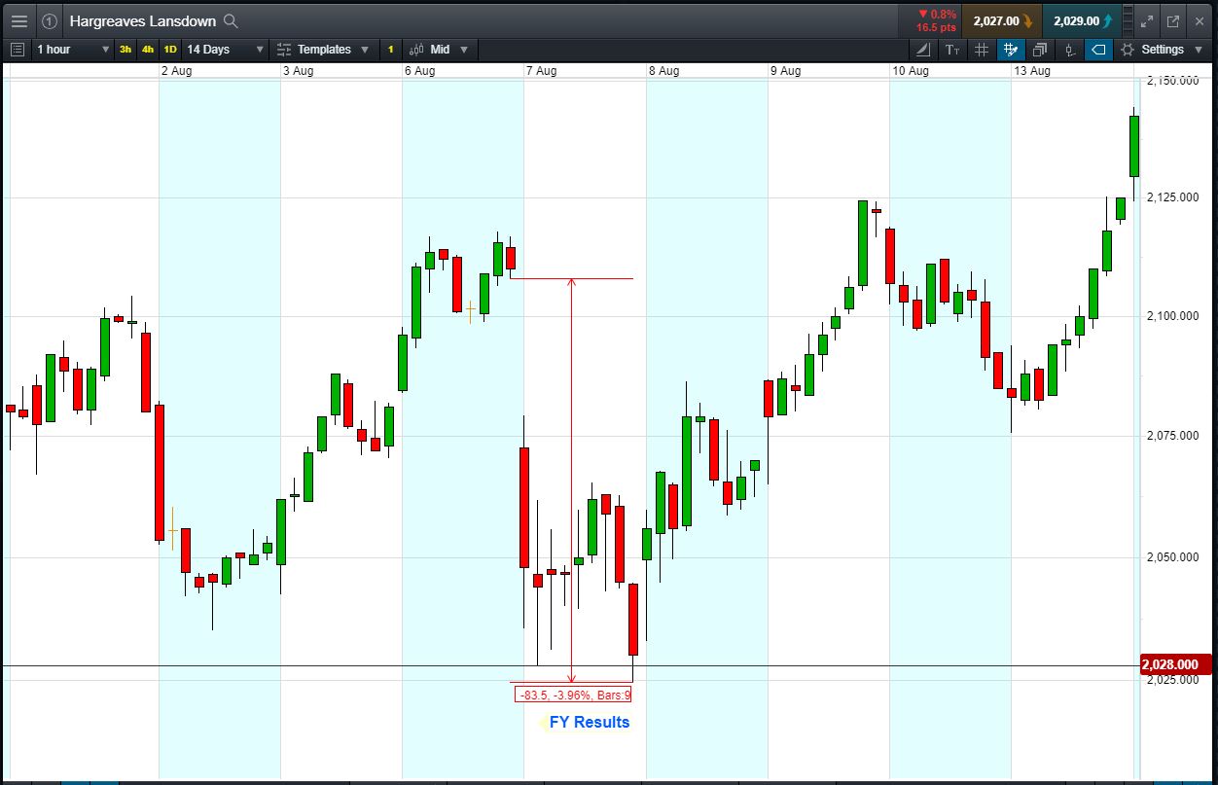Click the buy price 2,029.00
This screenshot has height=785, width=1218.
coord(1082,20)
